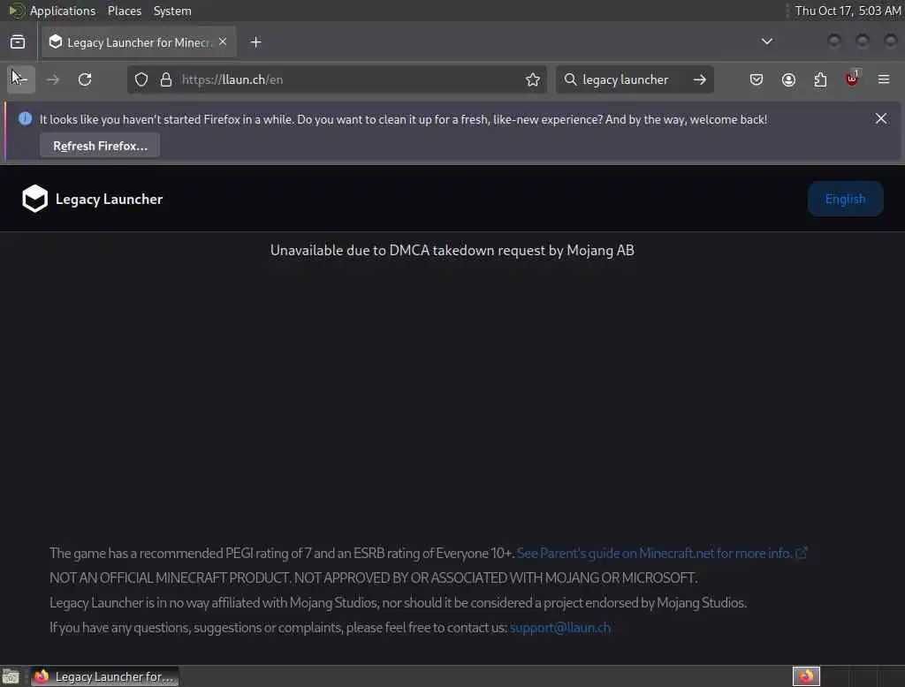Bookmark this page with the star

pyautogui.click(x=533, y=79)
